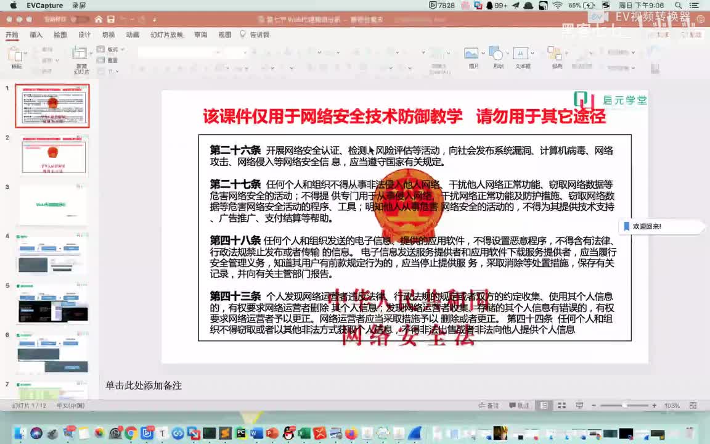710x444 pixels.
Task: Open the 审阅 ribbon tab
Action: [200, 35]
